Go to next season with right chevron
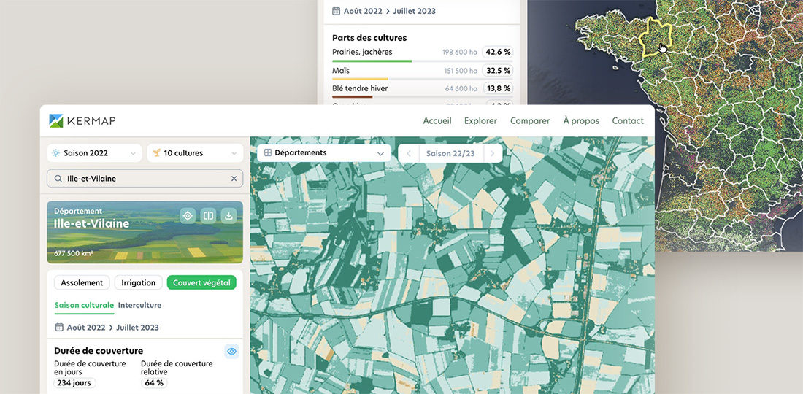The width and height of the screenshot is (803, 394). pyautogui.click(x=492, y=153)
